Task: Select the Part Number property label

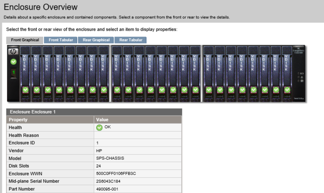Action: (22, 189)
